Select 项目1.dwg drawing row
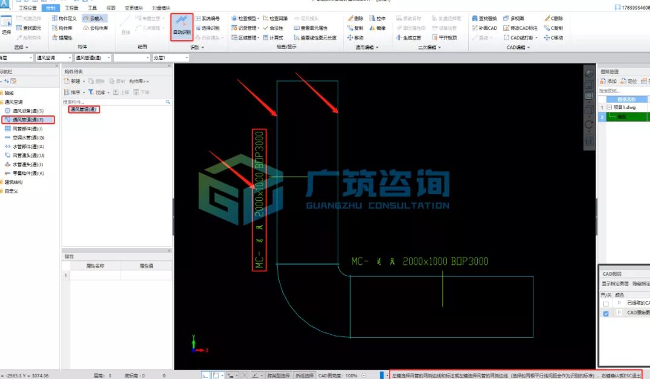This screenshot has width=650, height=379. point(624,107)
